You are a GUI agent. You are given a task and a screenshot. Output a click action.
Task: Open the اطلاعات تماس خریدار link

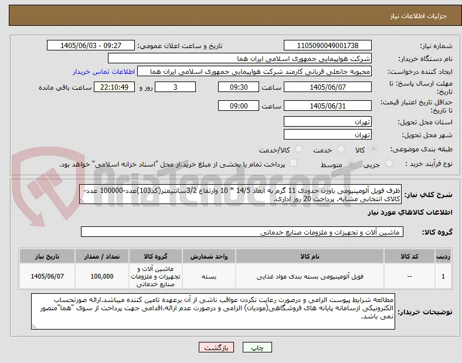tap(104, 72)
